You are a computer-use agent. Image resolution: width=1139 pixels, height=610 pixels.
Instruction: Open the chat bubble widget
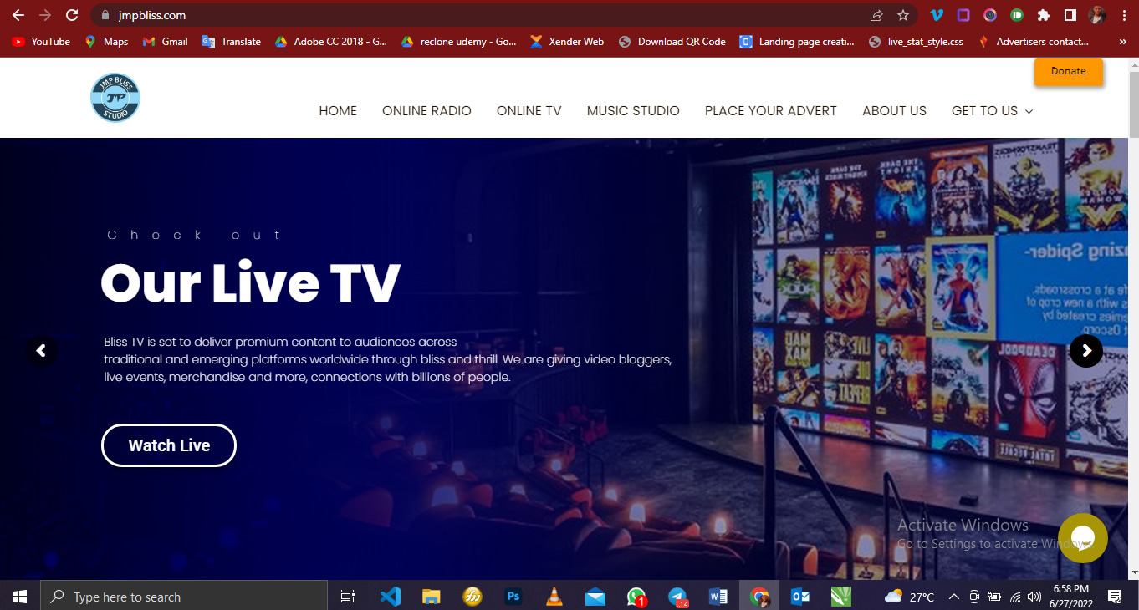coord(1082,537)
